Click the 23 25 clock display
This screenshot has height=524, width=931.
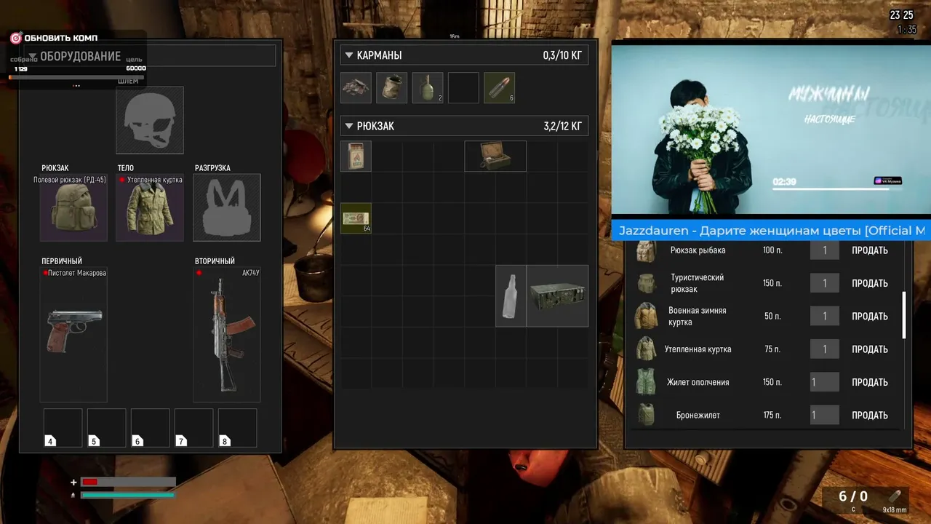(x=901, y=15)
